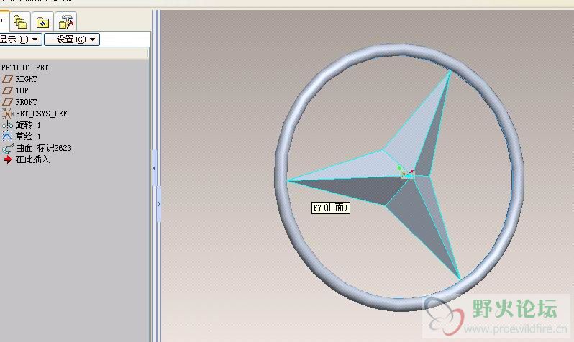574x342 pixels.
Task: Click the sketch feature icon
Action: pyautogui.click(x=7, y=137)
